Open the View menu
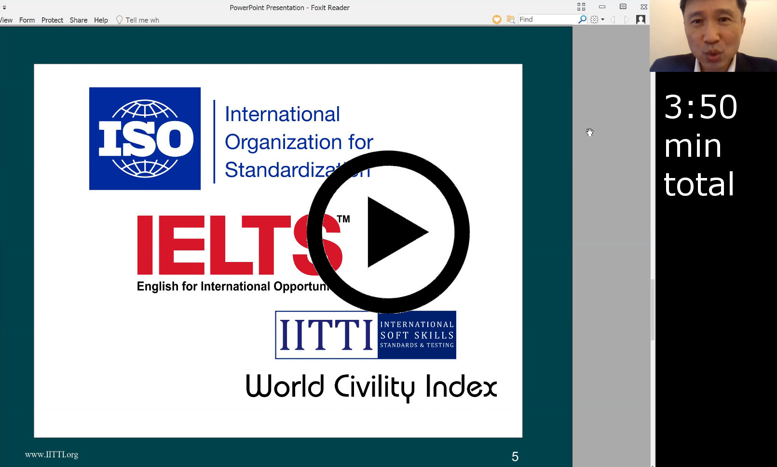Viewport: 777px width, 467px height. coord(6,20)
